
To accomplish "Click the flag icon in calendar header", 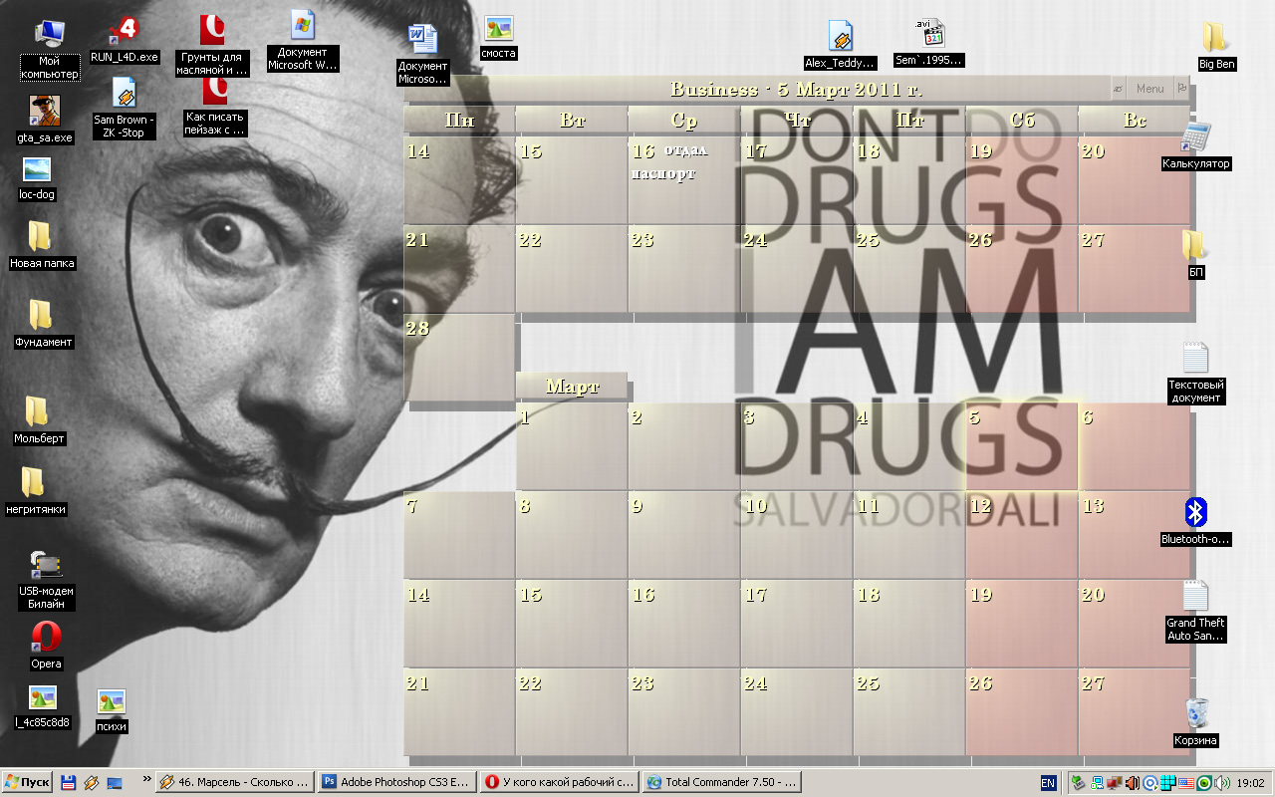I will (1181, 89).
